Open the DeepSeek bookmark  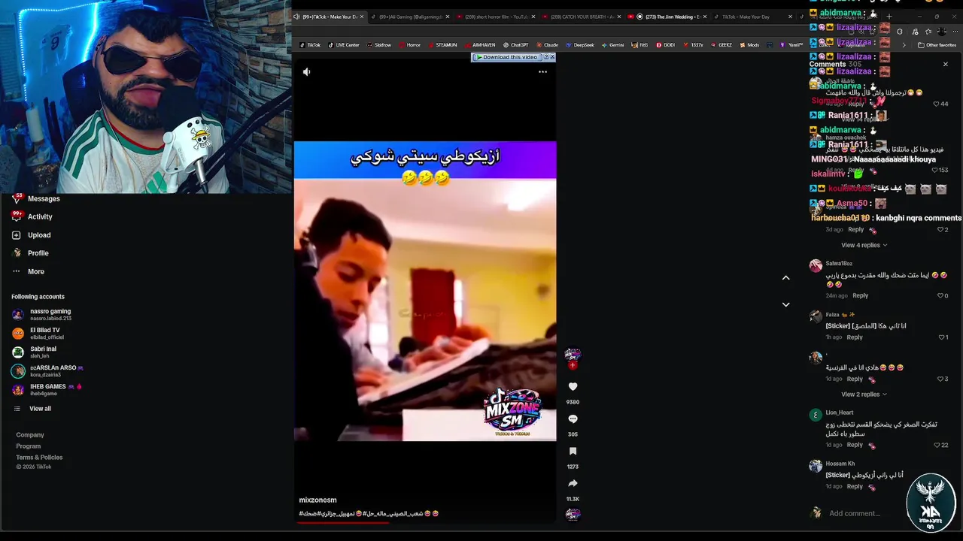(579, 45)
